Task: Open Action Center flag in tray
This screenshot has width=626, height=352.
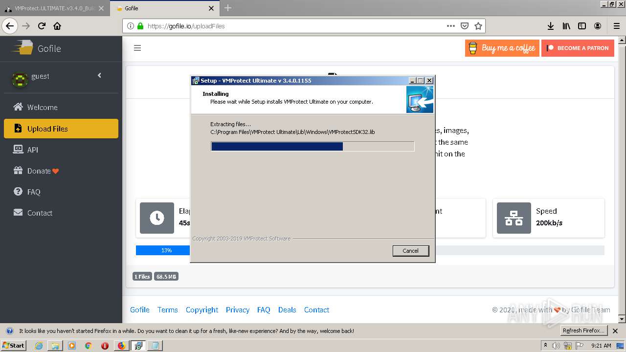Action: click(x=580, y=346)
